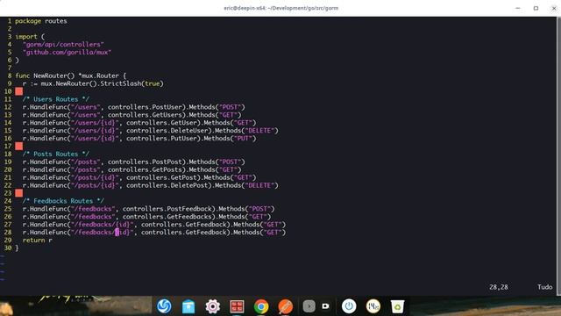The width and height of the screenshot is (561, 316).
Task: Click "controllers.PostFeedback" on line 25
Action: tap(167, 209)
